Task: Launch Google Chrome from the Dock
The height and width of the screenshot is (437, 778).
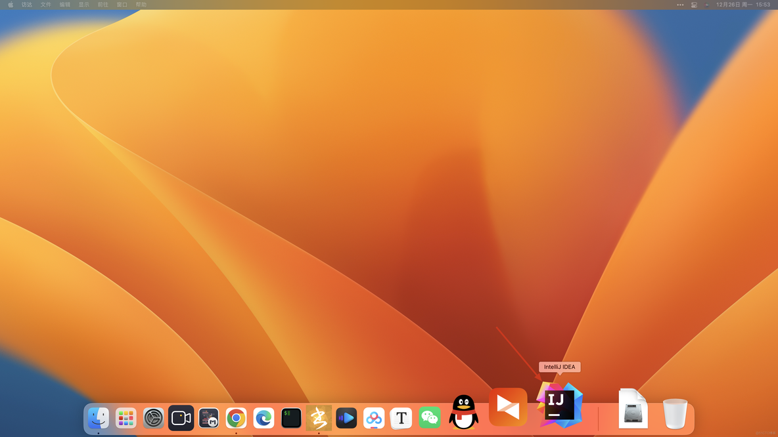Action: click(x=236, y=418)
